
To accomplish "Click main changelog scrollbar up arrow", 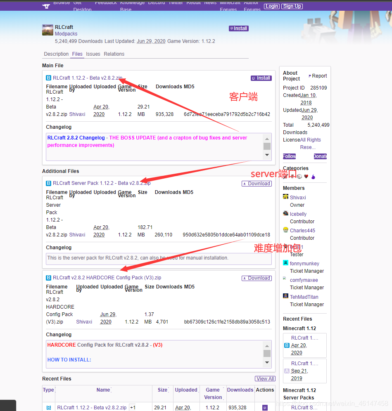I will click(267, 139).
